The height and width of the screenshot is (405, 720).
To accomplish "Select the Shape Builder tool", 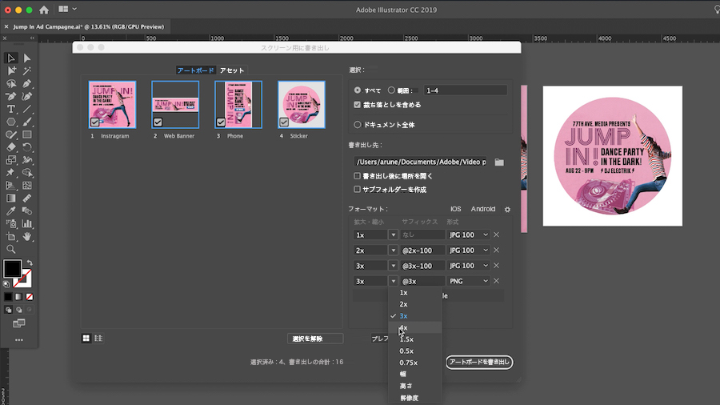I will (x=27, y=173).
